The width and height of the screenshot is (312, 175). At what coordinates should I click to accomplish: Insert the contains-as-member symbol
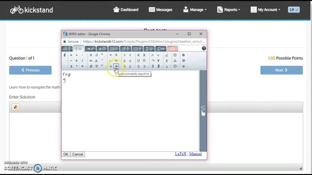(x=144, y=55)
